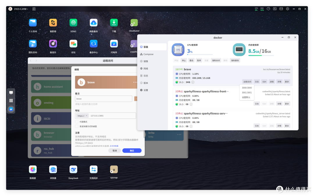
Task: Click 取消 in the edit dialog
Action: point(115,151)
